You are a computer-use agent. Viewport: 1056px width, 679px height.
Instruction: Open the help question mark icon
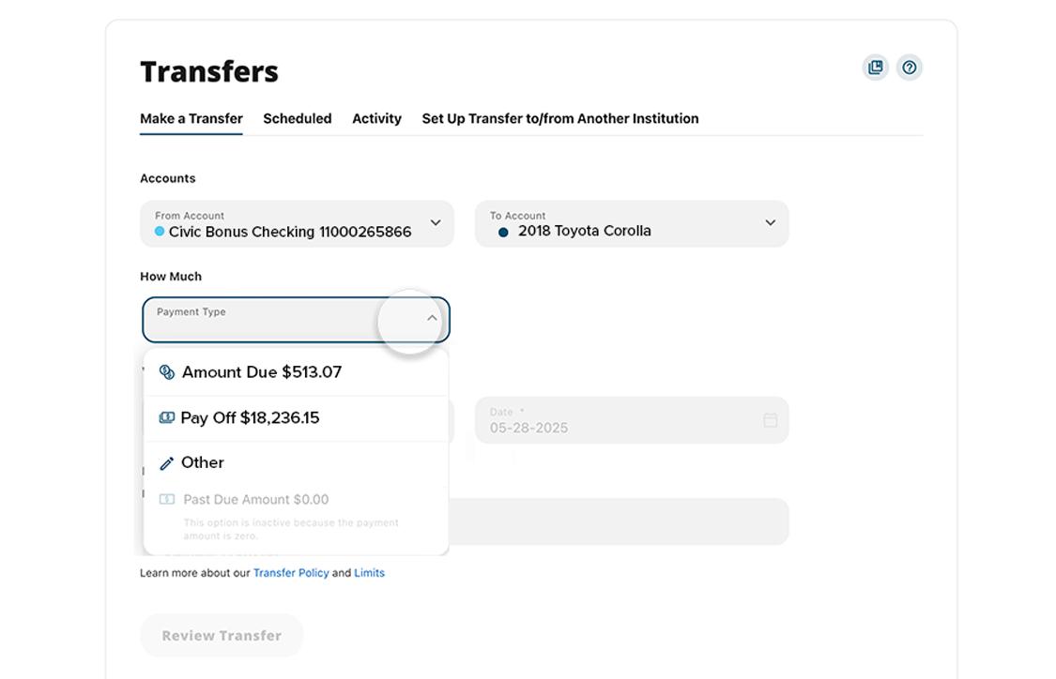pyautogui.click(x=910, y=68)
